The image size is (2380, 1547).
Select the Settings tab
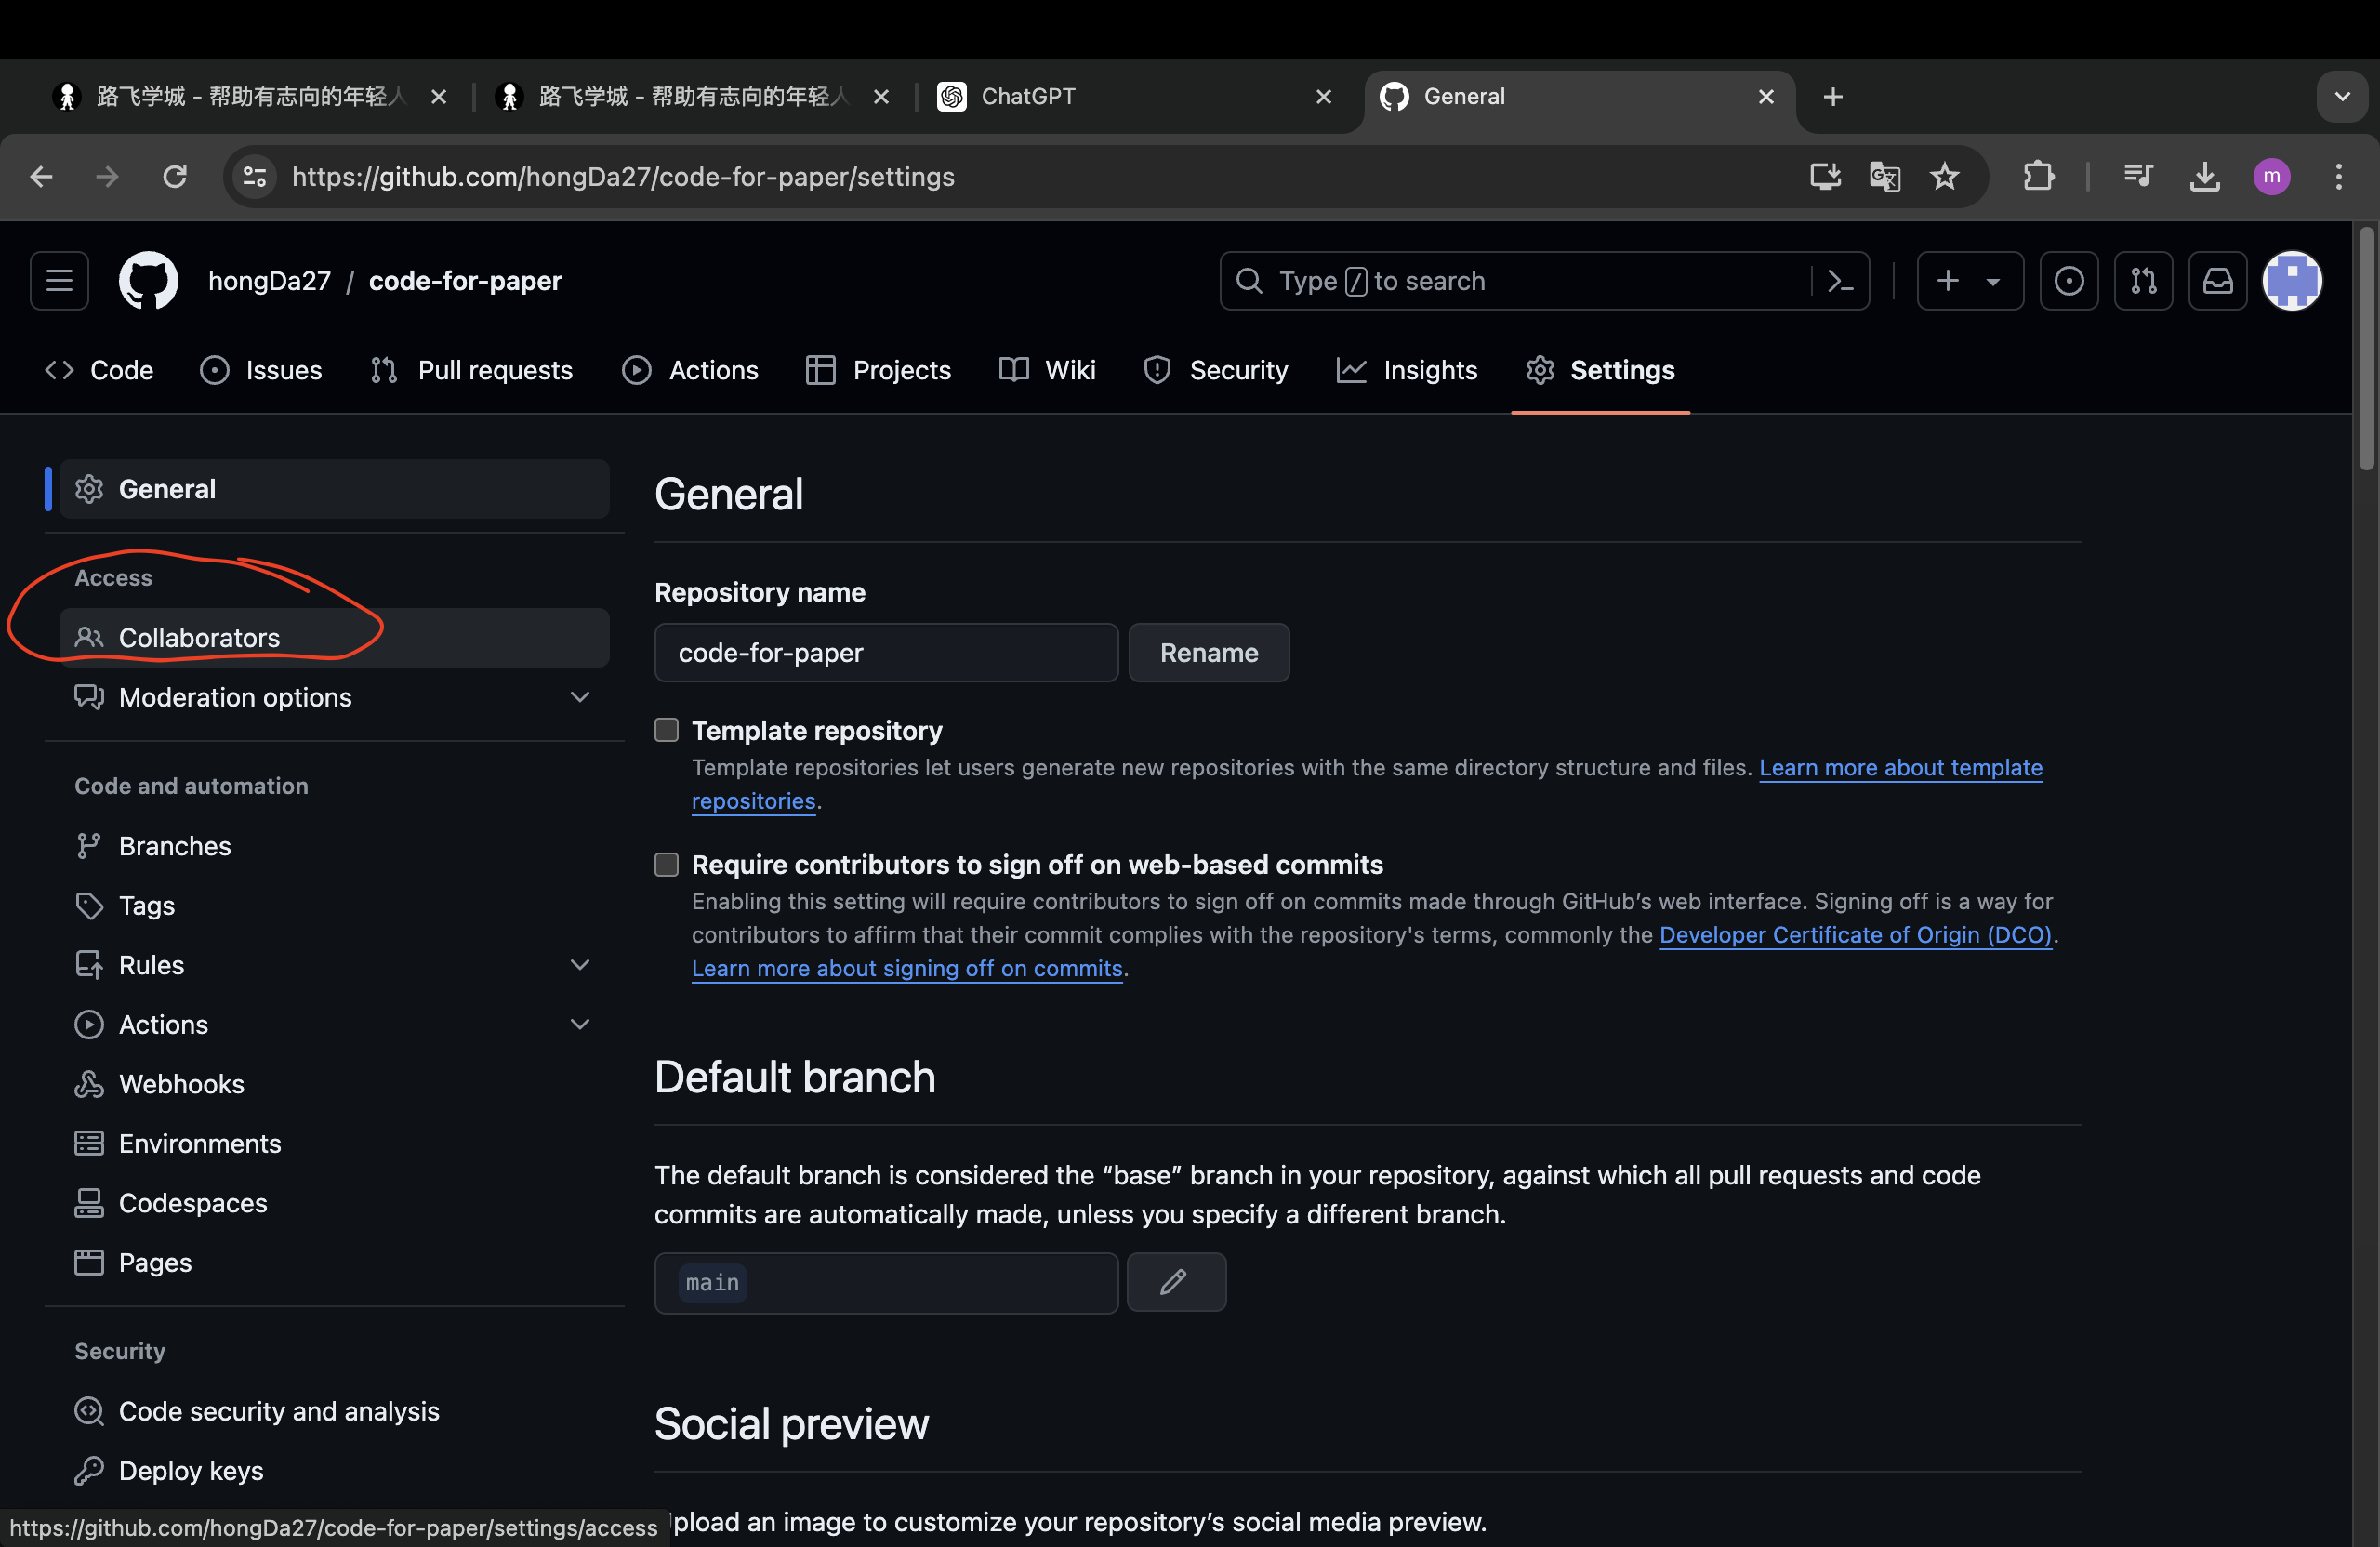point(1600,370)
